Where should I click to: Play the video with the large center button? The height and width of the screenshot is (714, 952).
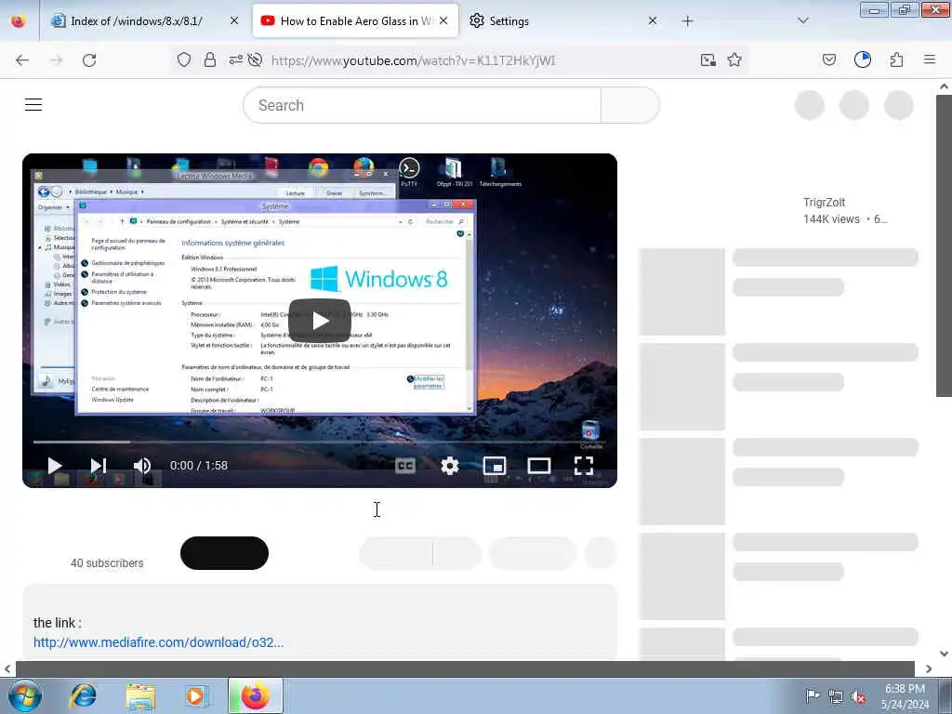(320, 321)
